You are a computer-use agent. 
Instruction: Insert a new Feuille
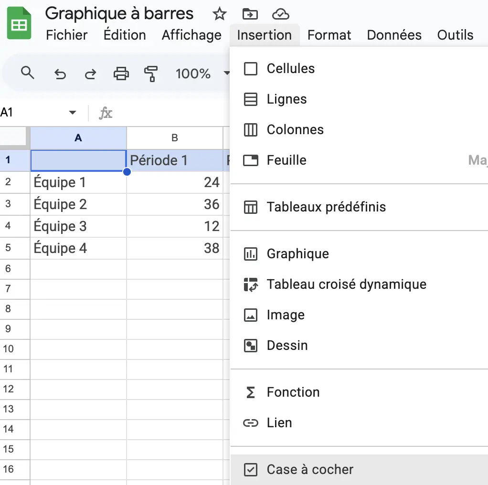pos(359,160)
